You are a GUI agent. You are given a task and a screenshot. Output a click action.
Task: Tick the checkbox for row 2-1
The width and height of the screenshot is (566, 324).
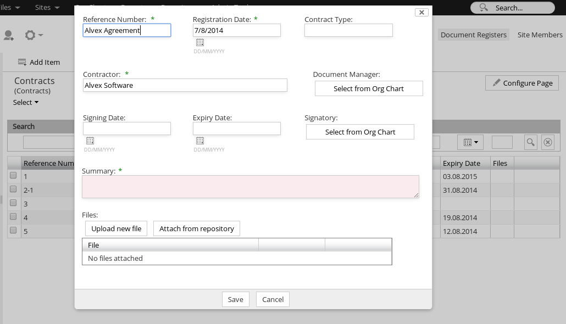coord(13,189)
